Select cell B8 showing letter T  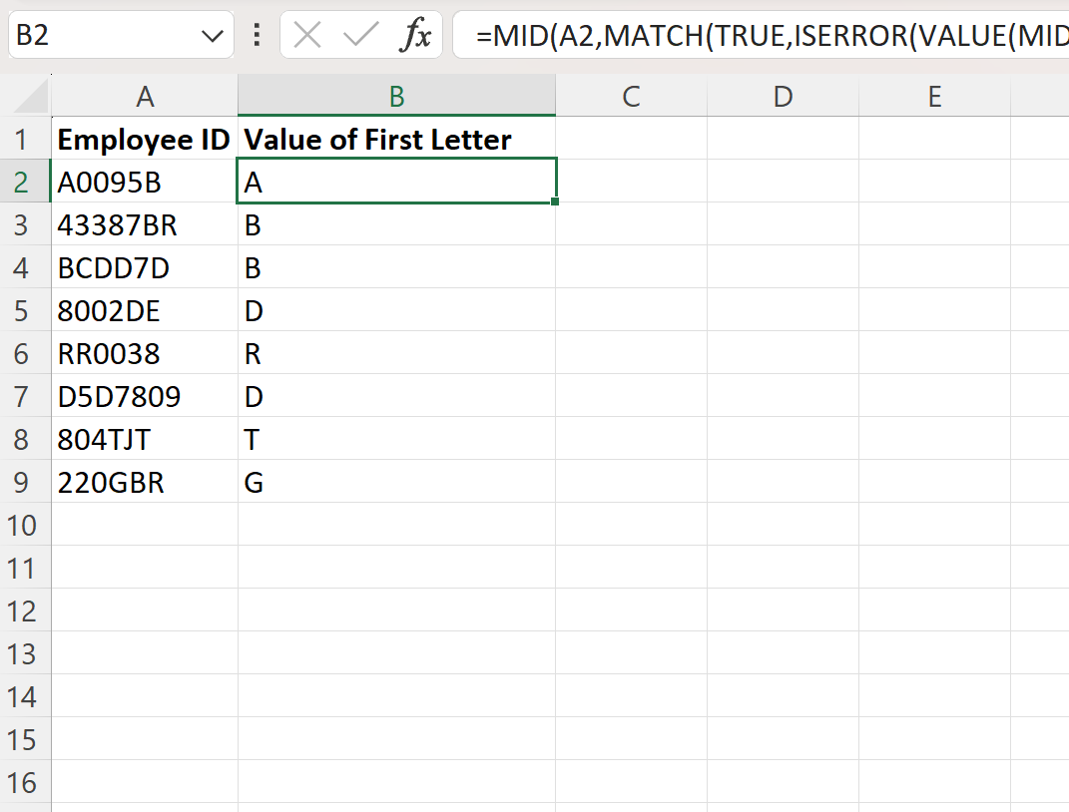tap(397, 439)
